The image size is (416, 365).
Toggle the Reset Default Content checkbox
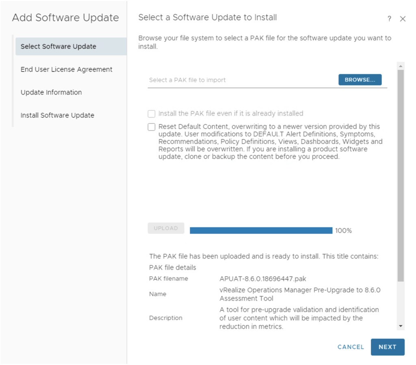point(152,127)
